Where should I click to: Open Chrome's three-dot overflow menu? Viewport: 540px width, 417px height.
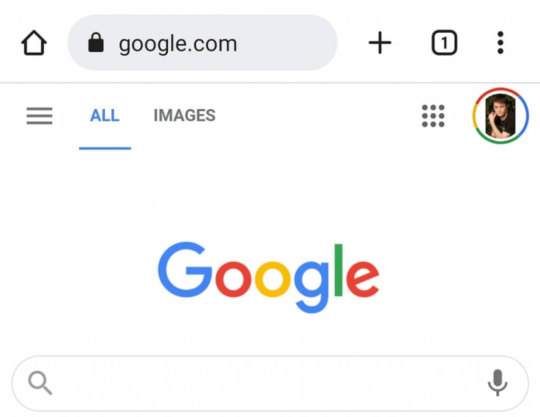pyautogui.click(x=500, y=43)
